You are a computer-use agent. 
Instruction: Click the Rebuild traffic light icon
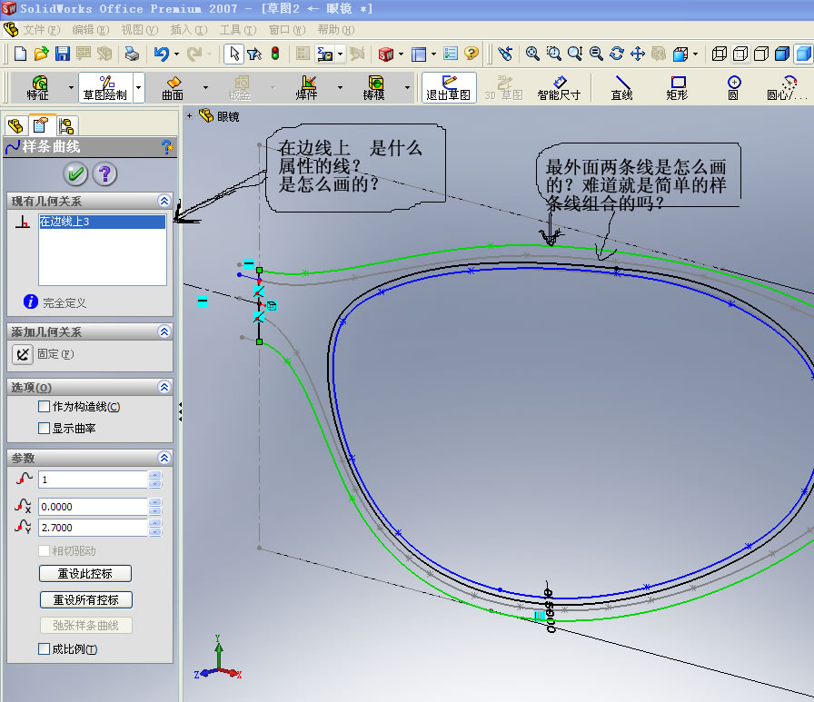(x=275, y=54)
